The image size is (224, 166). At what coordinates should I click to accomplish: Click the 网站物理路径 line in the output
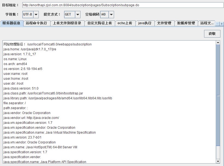47,44
